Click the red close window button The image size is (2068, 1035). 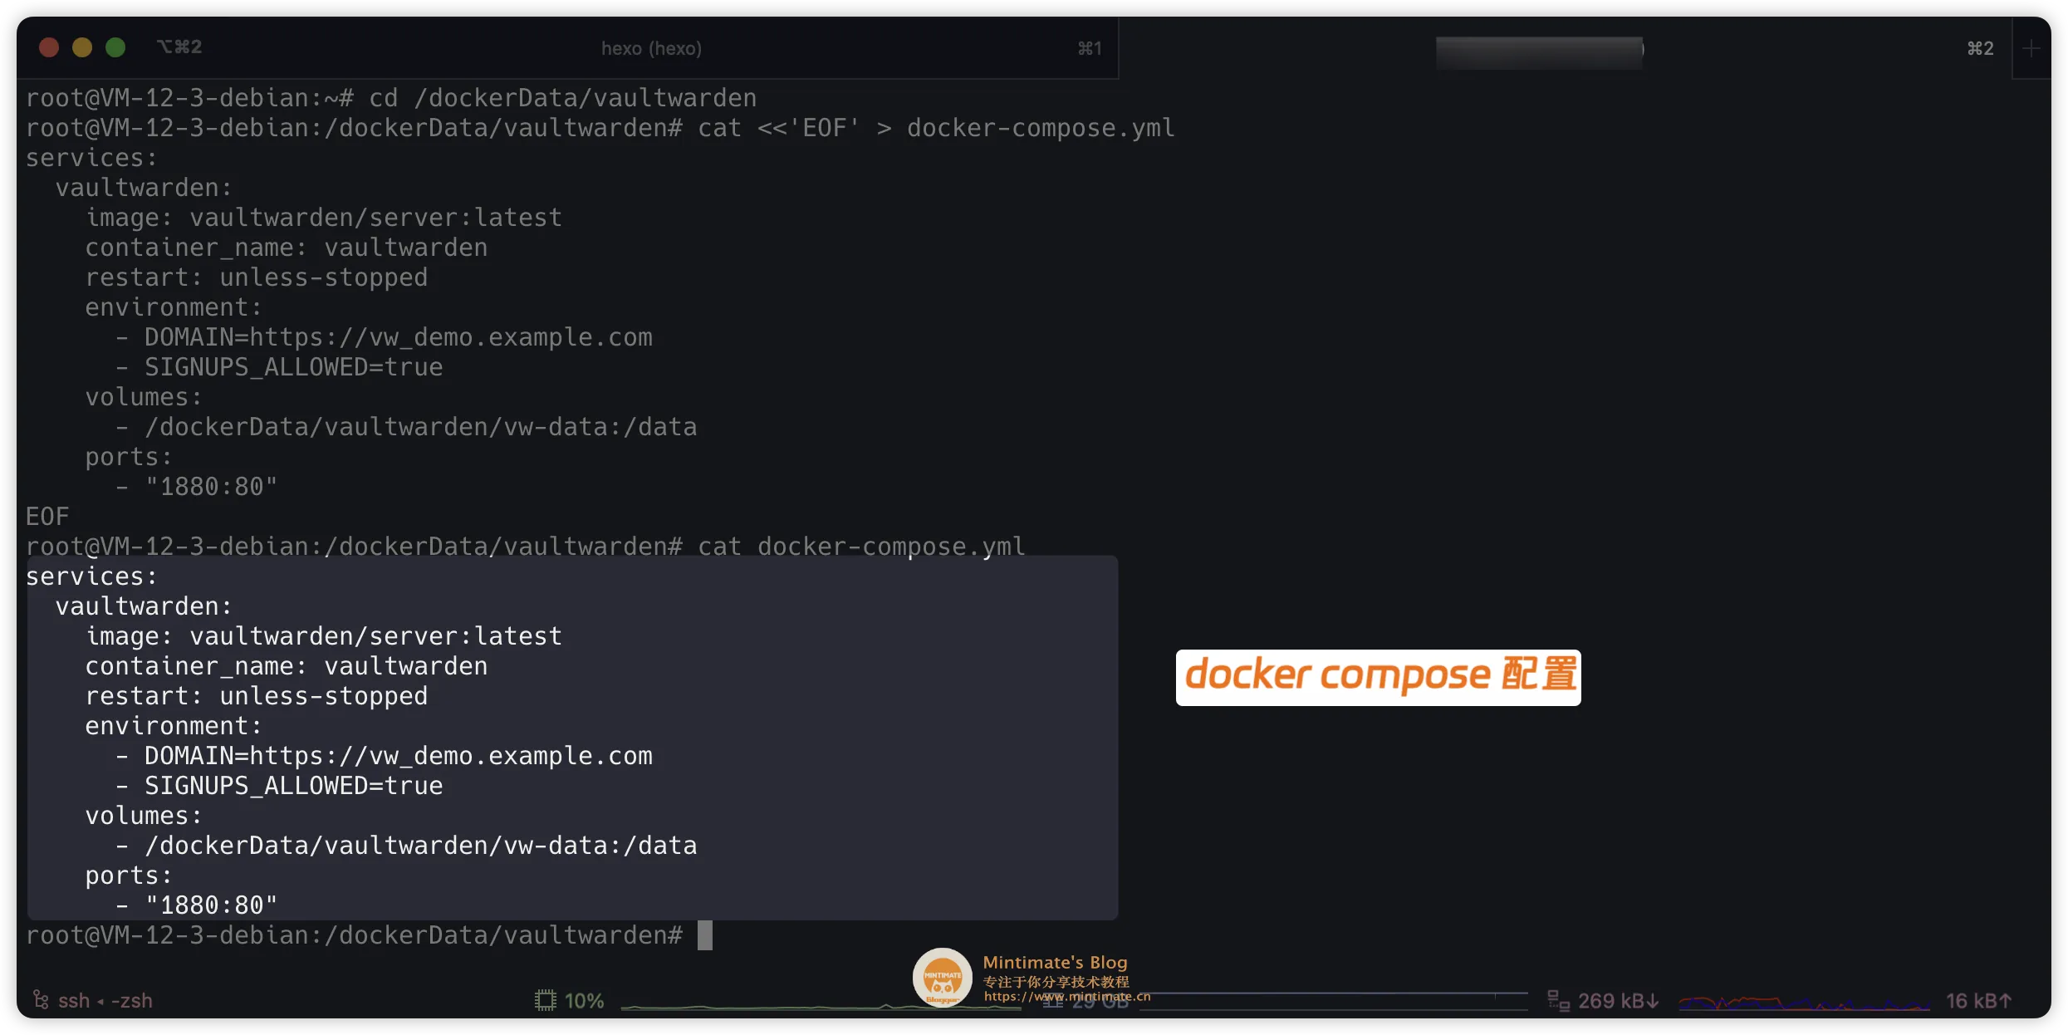pos(49,47)
